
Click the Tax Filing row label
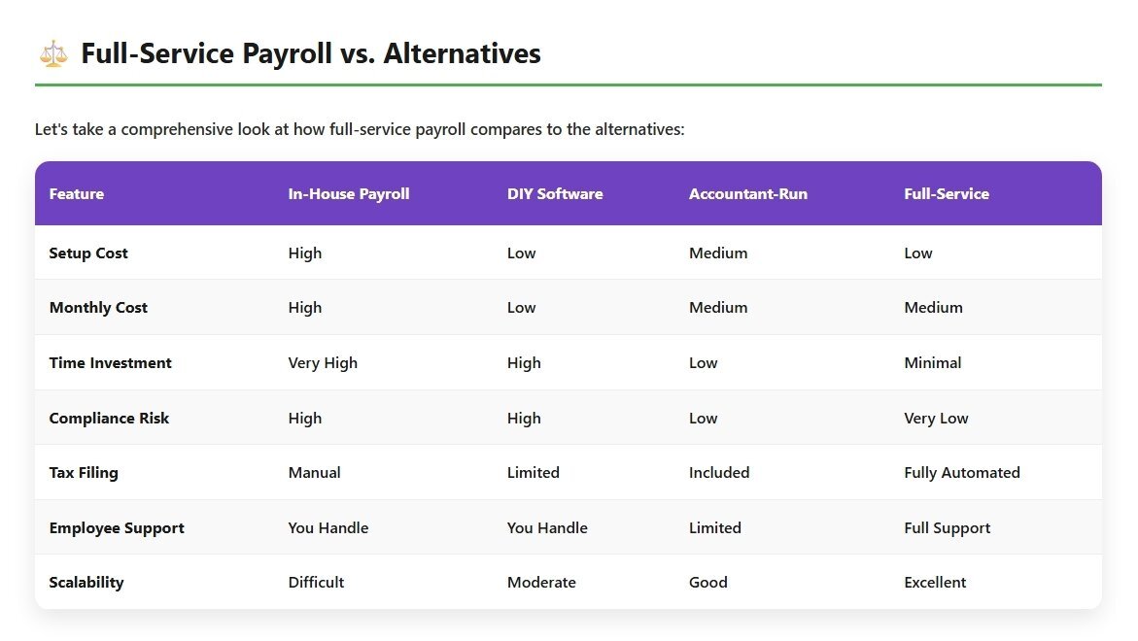point(84,473)
